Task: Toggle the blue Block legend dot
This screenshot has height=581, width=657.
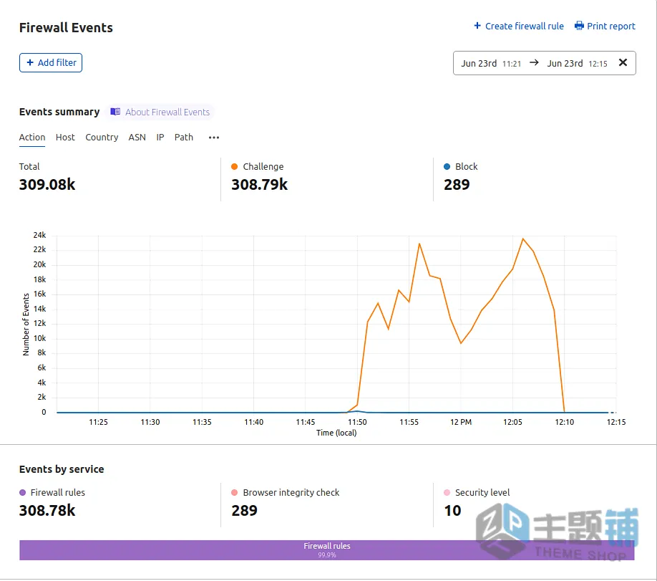Action: click(447, 166)
